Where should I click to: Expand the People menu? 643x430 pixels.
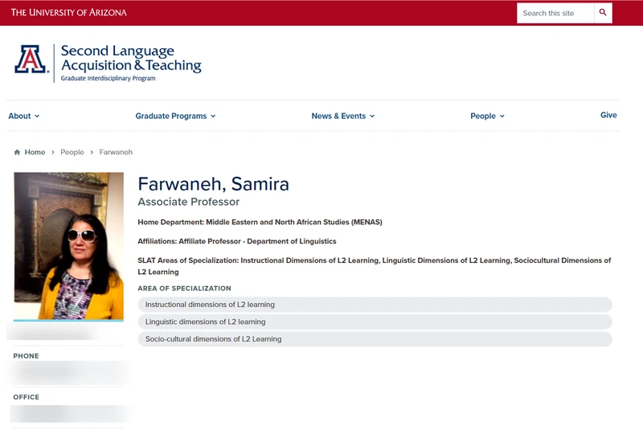(x=487, y=116)
